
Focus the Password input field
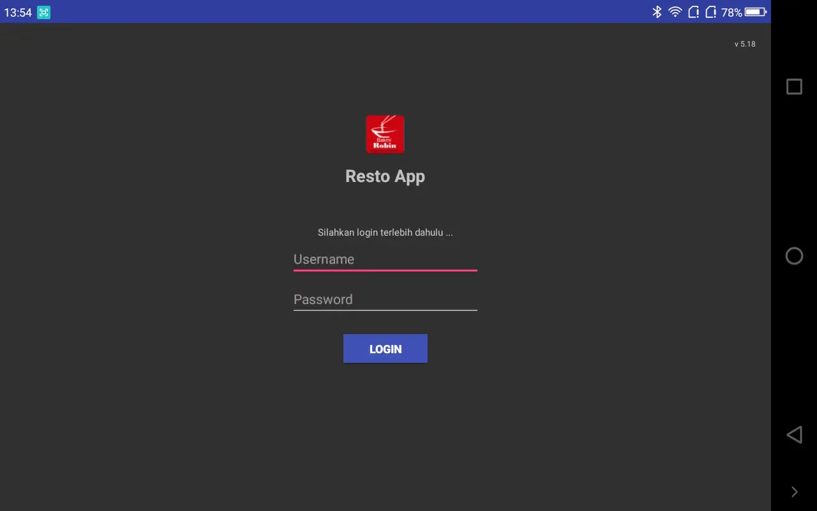pyautogui.click(x=385, y=300)
